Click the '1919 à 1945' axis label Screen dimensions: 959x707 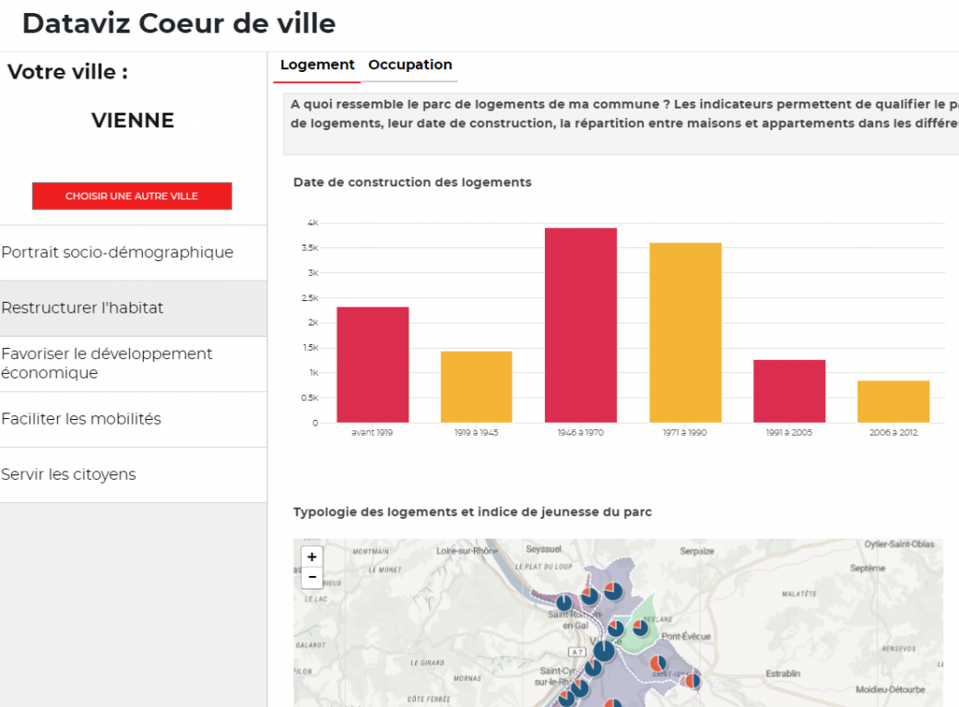[477, 433]
